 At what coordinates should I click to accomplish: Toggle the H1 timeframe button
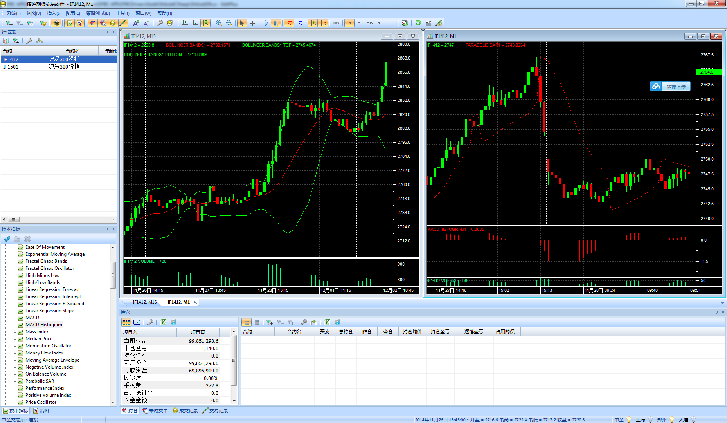point(390,23)
